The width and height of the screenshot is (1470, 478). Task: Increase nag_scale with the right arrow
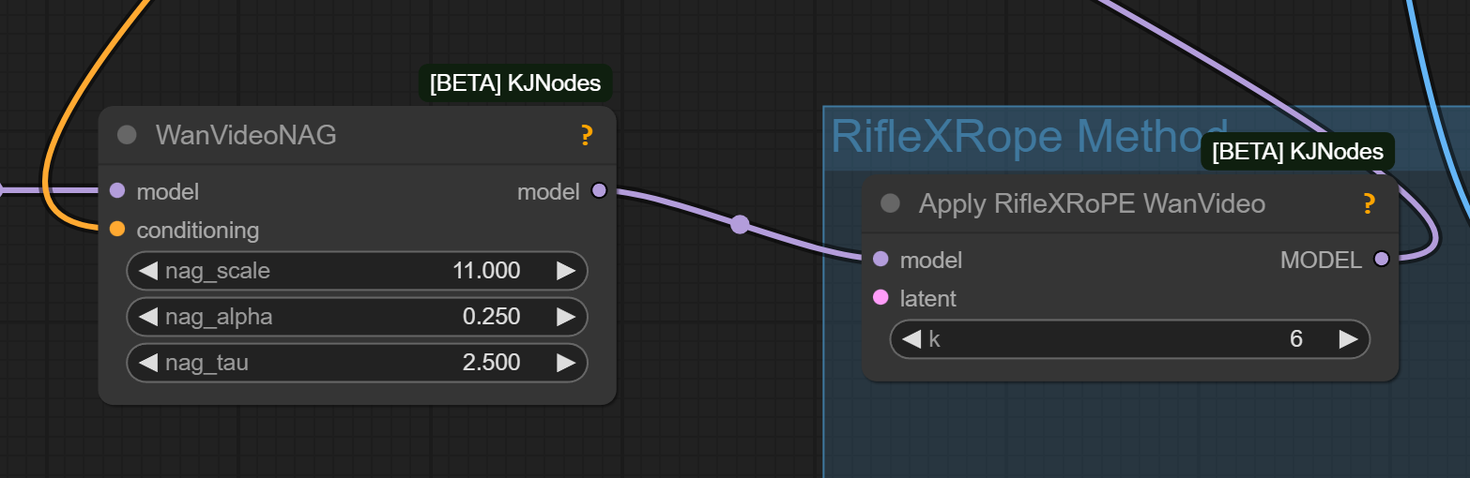(566, 271)
